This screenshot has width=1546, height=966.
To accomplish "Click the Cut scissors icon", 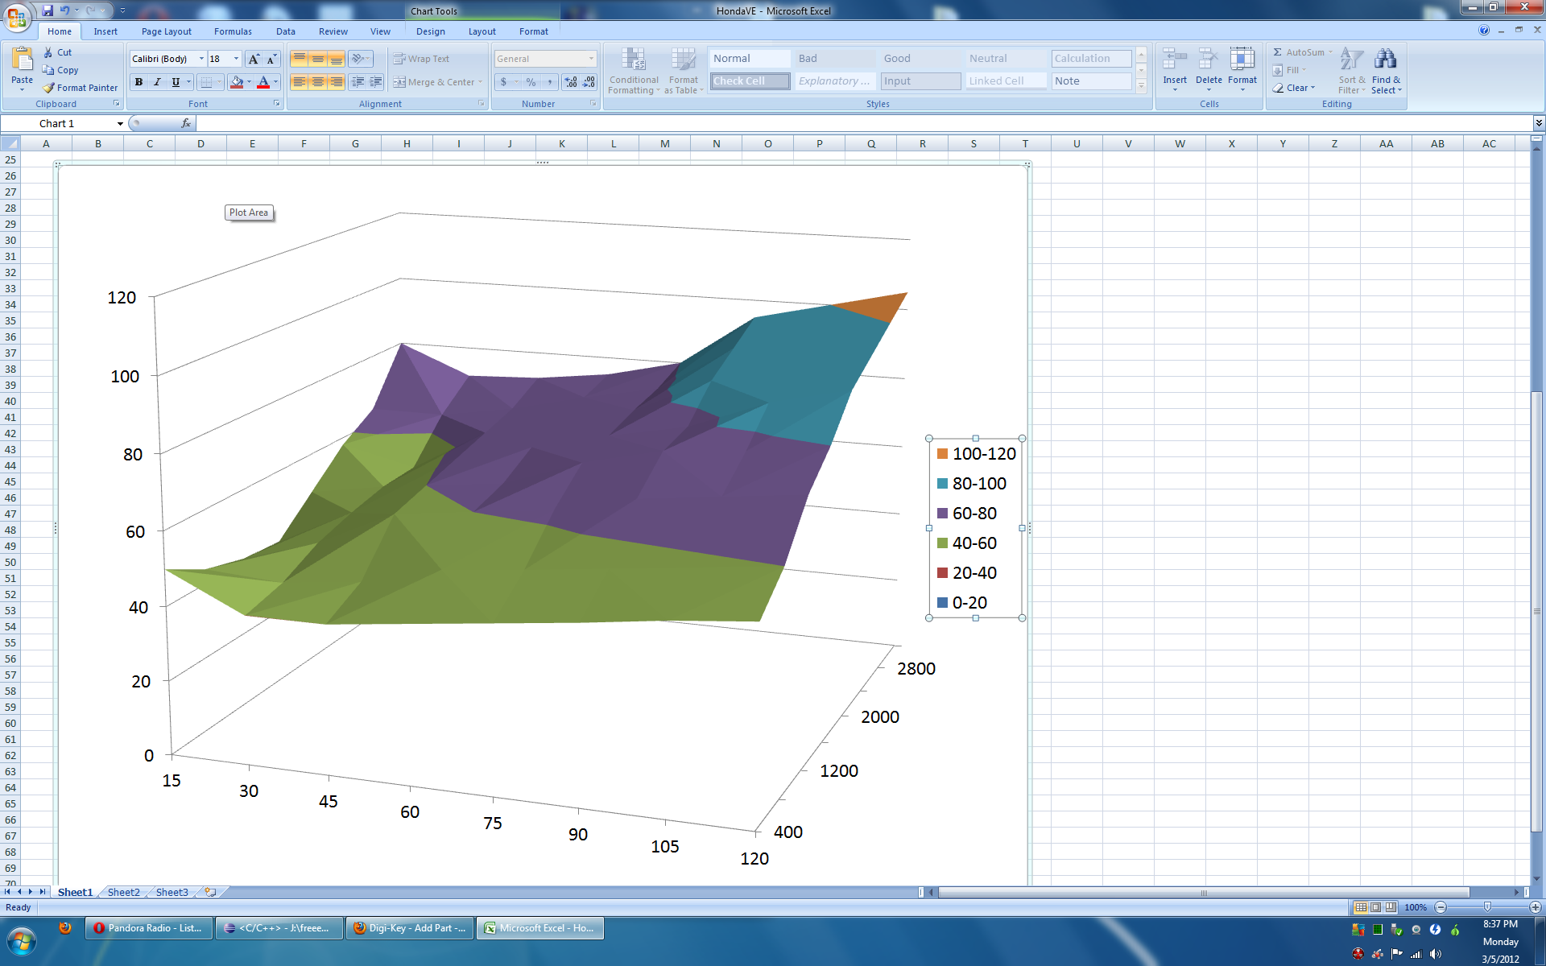I will click(x=48, y=52).
